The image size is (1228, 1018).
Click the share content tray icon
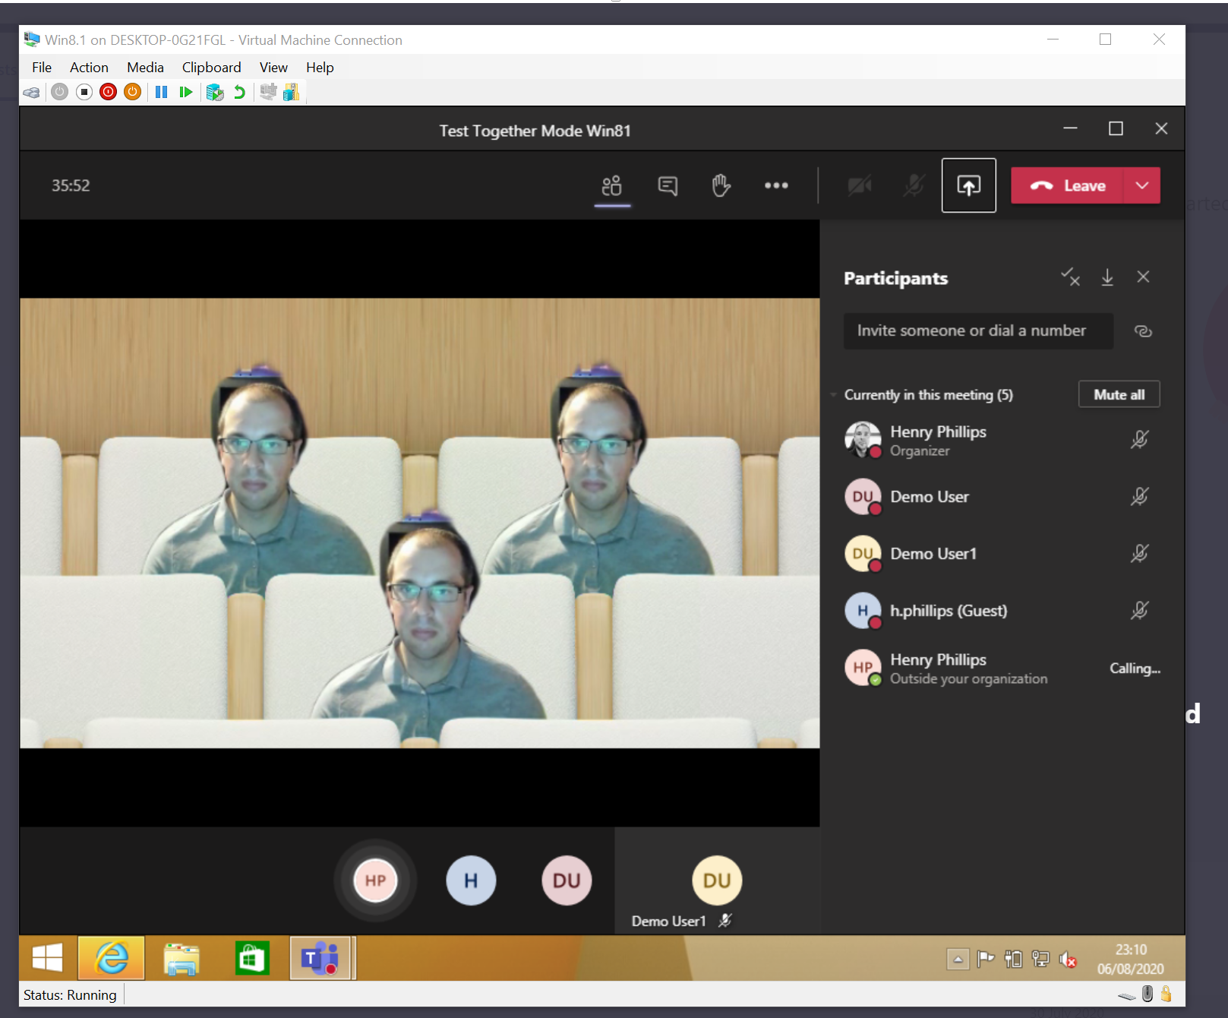coord(968,186)
